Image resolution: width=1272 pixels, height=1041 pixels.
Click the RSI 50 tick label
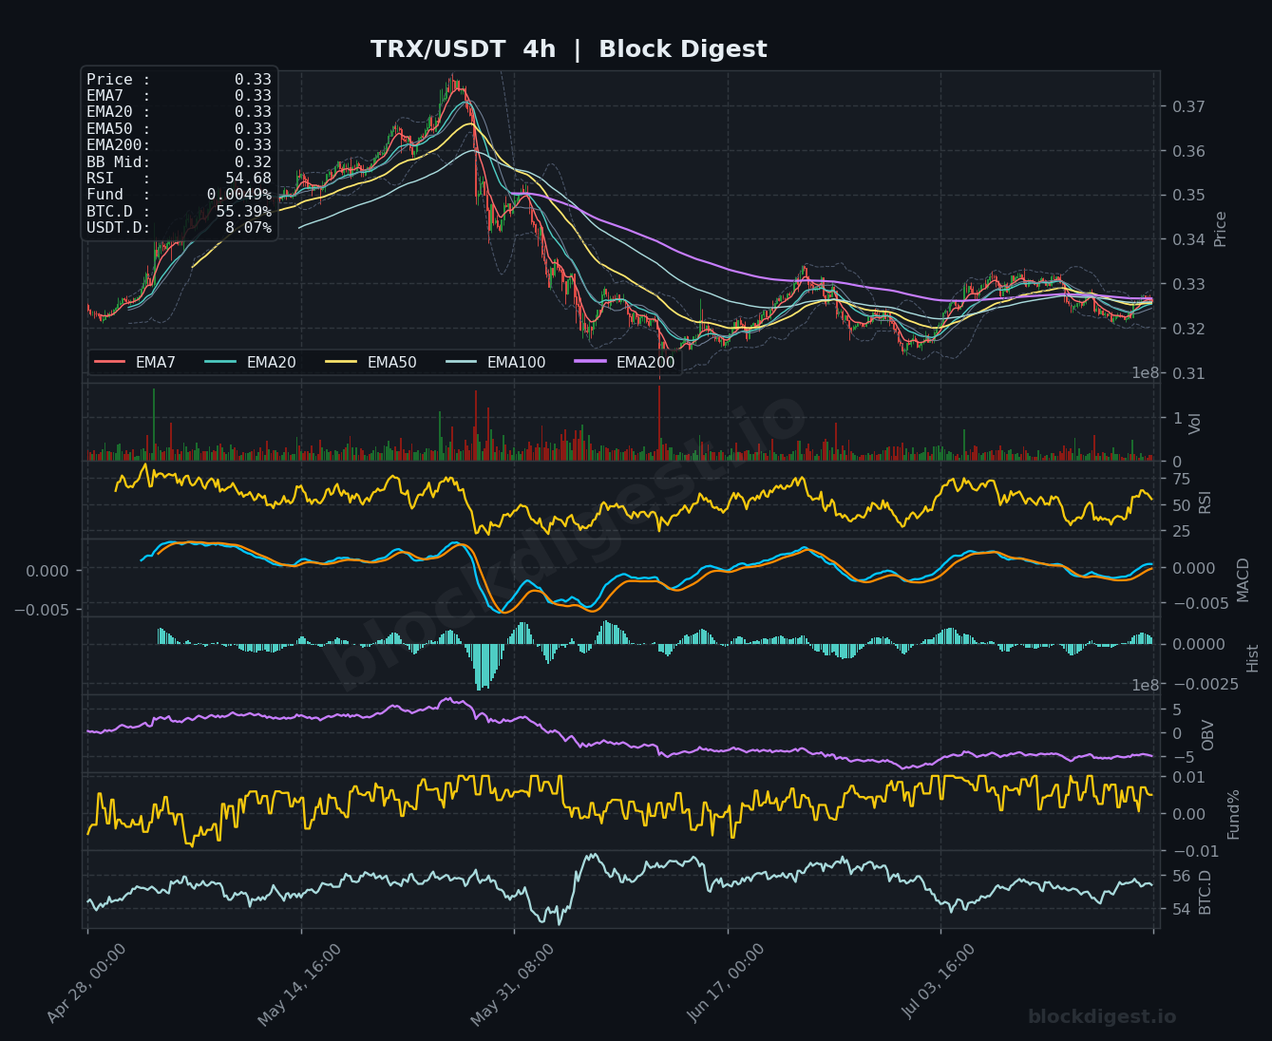[1182, 504]
